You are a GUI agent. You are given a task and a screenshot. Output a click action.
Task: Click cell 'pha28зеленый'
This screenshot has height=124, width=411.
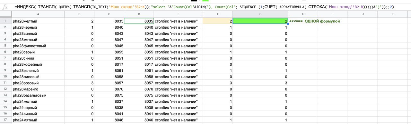point(38,70)
